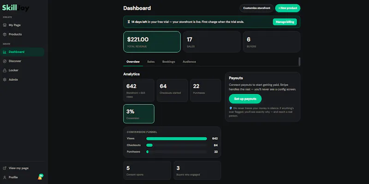
Task: Click the 14 days left trial text
Action: 139,22
